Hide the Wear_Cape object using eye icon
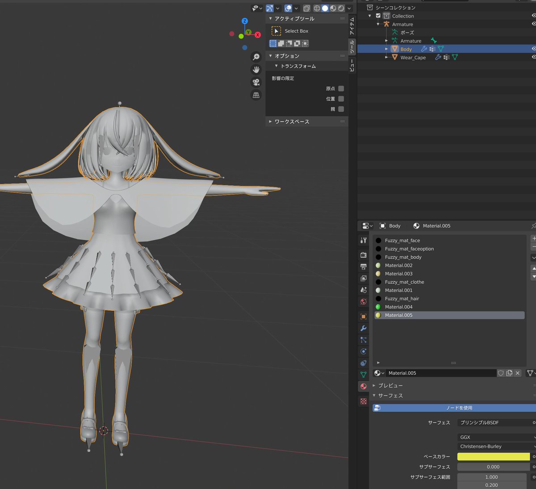 pyautogui.click(x=534, y=57)
